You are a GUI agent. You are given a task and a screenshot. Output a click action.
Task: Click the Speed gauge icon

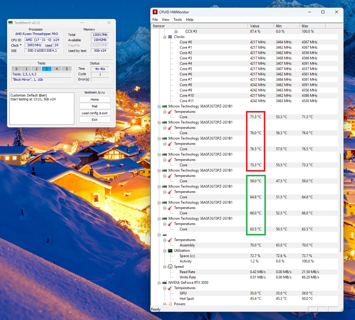(x=170, y=267)
